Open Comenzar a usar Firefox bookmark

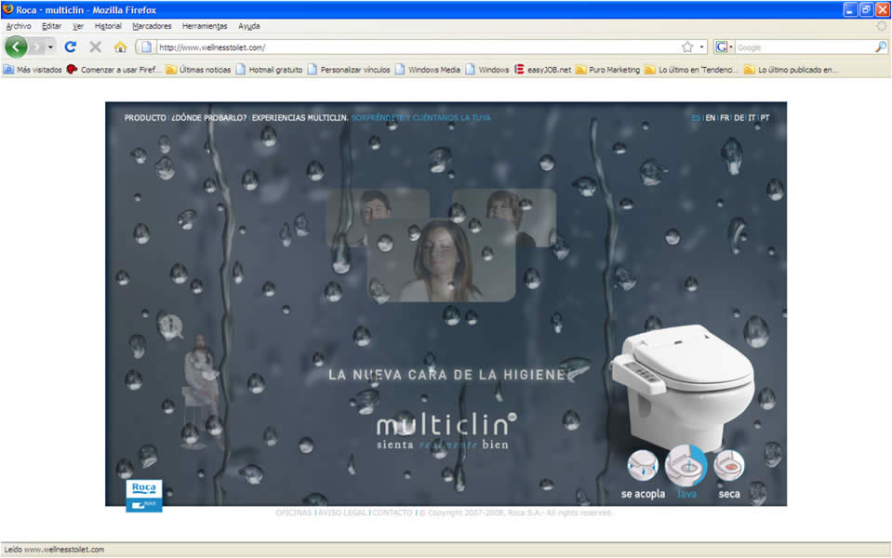pos(113,70)
